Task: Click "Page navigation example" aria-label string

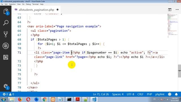Action: coord(77,26)
